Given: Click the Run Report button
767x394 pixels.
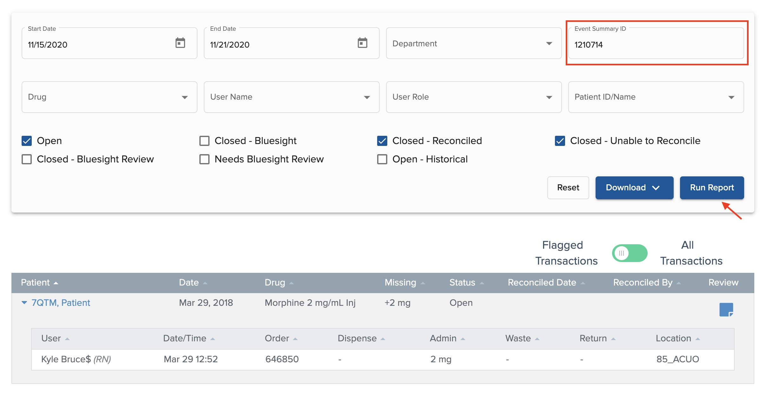Looking at the screenshot, I should 711,188.
